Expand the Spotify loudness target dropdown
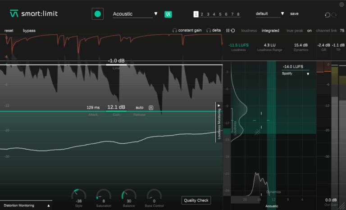 tap(308, 73)
